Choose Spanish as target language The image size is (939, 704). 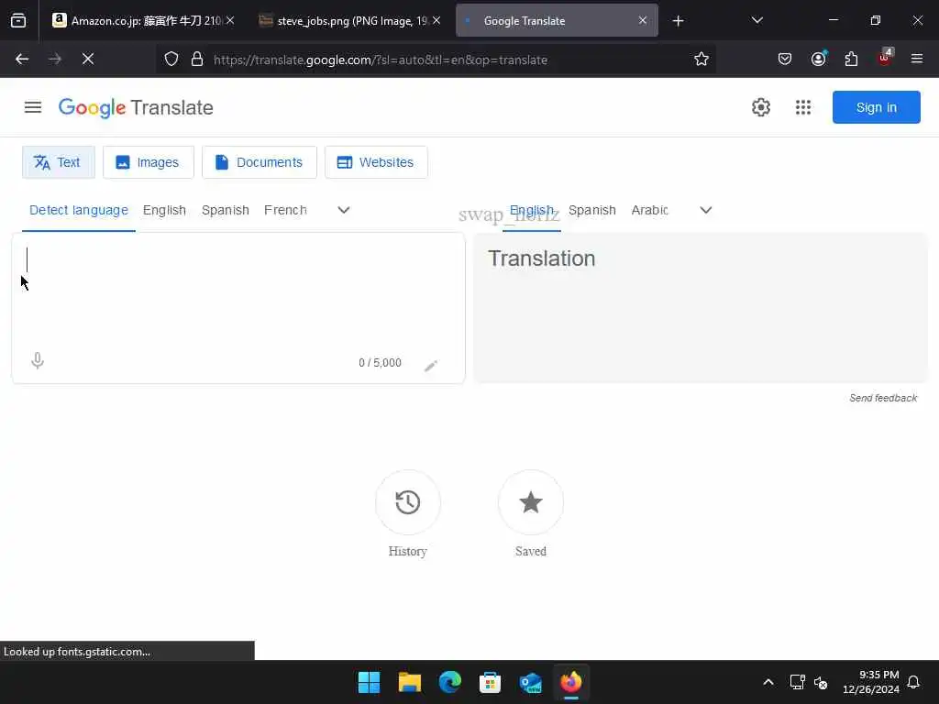591,210
